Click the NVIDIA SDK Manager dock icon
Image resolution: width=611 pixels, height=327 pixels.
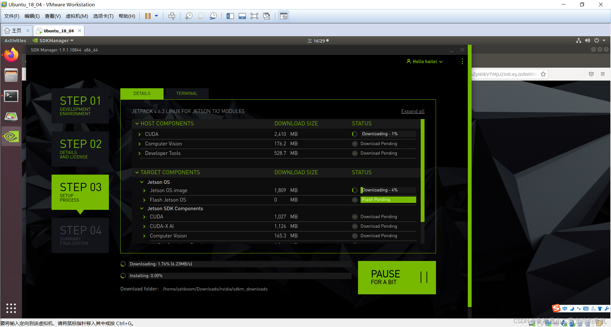[11, 137]
